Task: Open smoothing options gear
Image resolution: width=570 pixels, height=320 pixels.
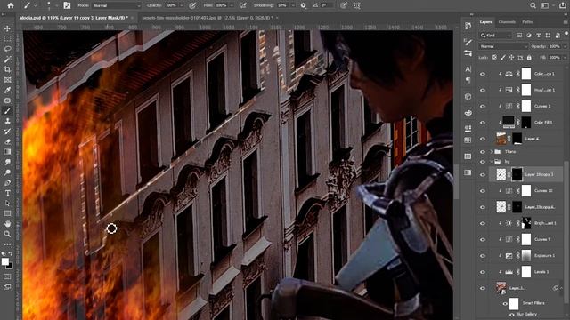Action: pyautogui.click(x=303, y=5)
